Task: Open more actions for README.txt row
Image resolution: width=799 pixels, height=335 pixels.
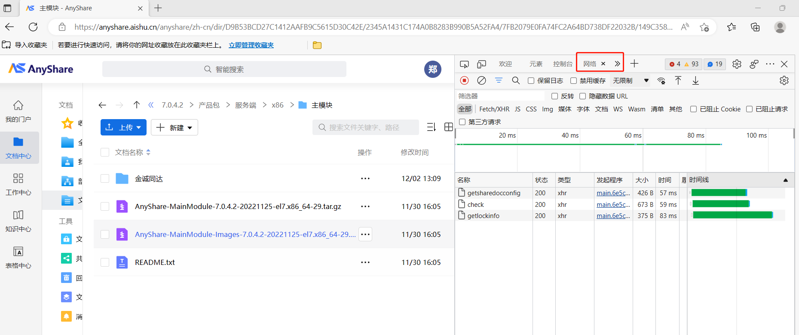Action: [x=365, y=262]
